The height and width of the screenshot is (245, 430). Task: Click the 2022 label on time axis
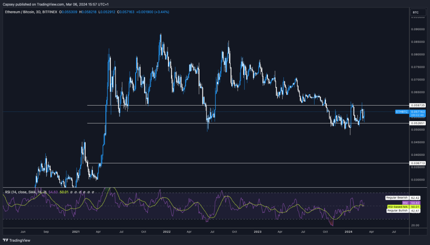pos(166,231)
